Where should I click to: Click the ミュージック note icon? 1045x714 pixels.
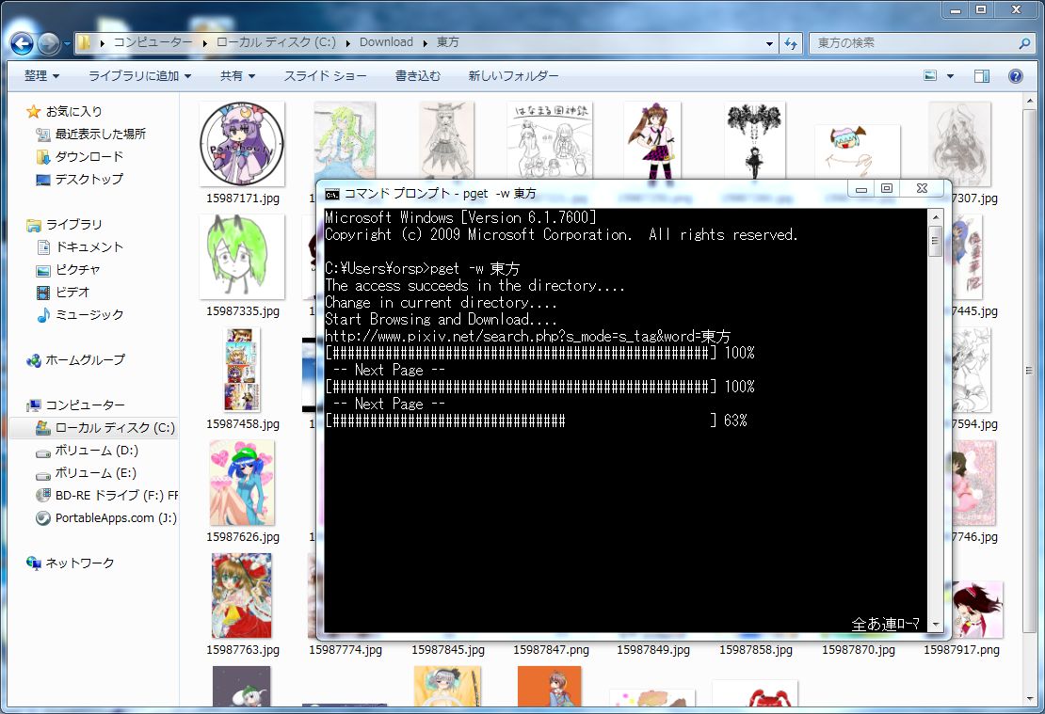tap(43, 315)
